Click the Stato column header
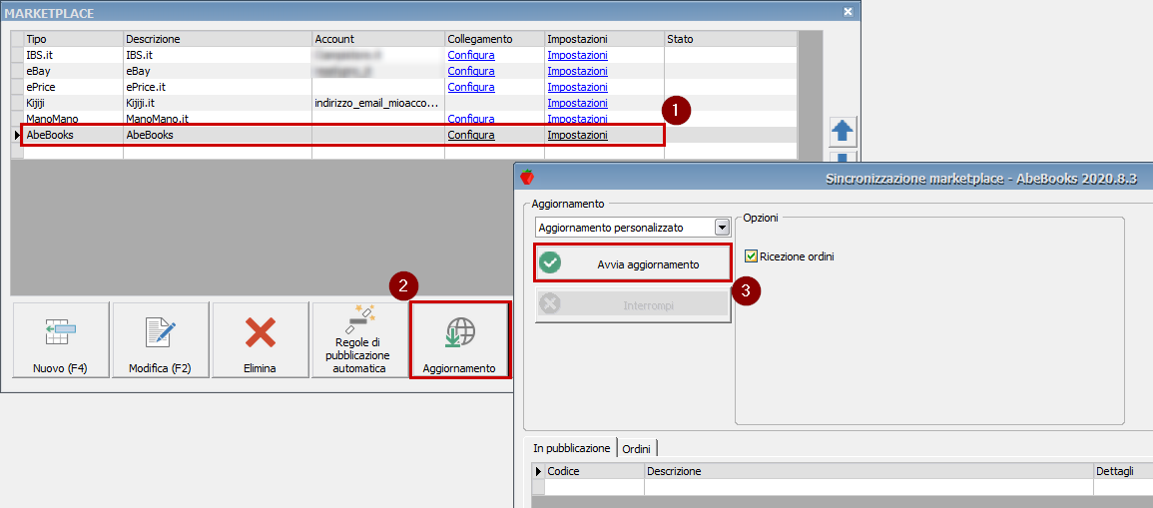Viewport: 1153px width, 508px height. pos(730,39)
